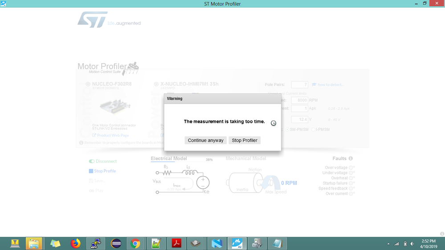Click the Speed feedback fault indicator
Viewport: 445px width, 250px height.
tap(351, 189)
